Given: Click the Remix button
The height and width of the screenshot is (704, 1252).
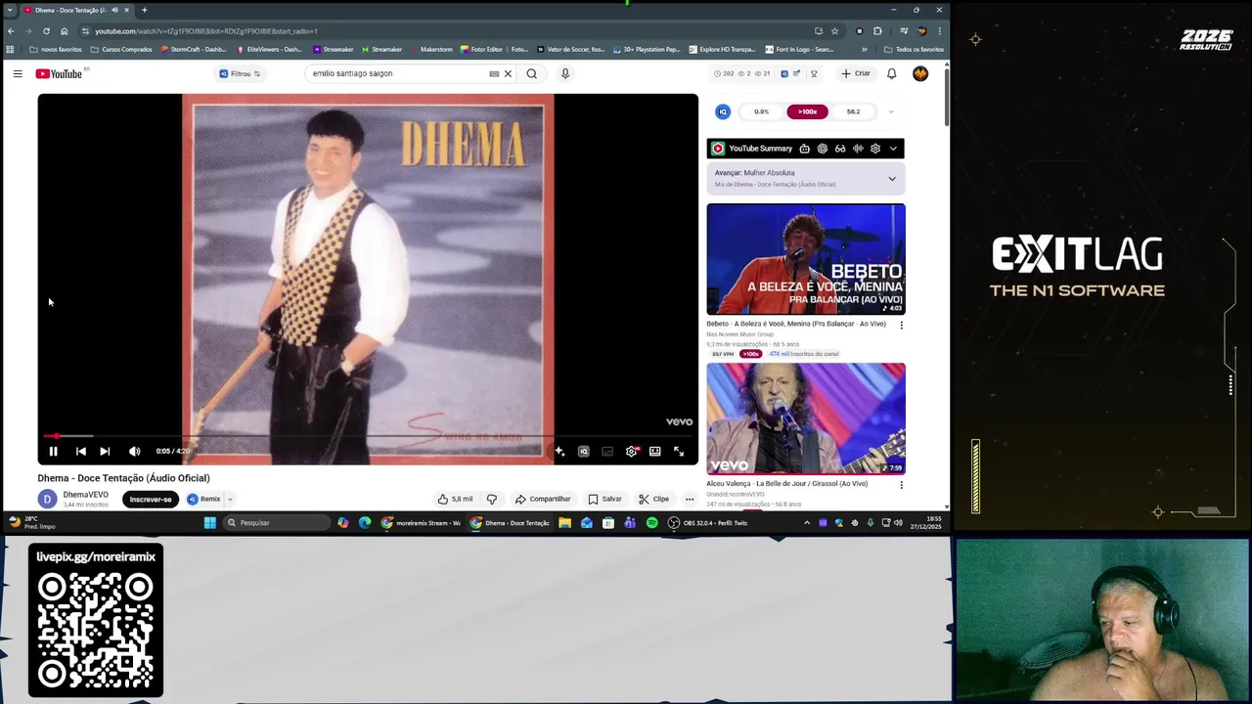Looking at the screenshot, I should tap(204, 499).
